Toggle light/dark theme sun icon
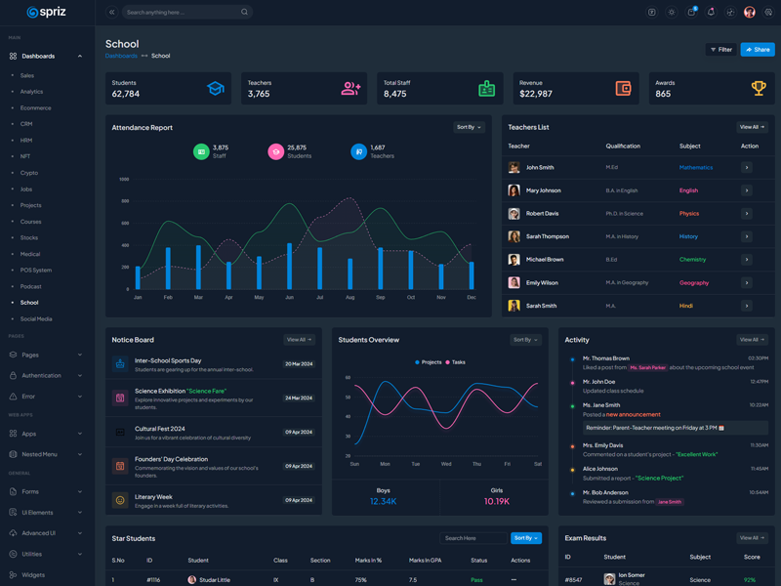 point(672,13)
